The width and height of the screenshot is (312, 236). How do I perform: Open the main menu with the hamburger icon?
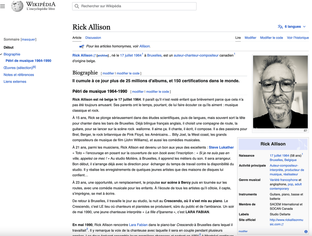pos(3,6)
